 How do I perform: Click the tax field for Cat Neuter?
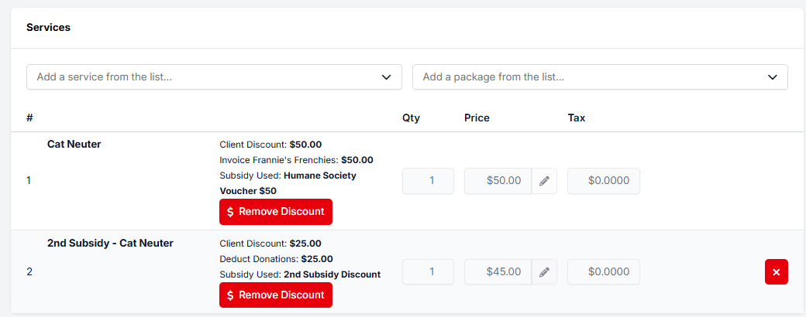(x=604, y=181)
